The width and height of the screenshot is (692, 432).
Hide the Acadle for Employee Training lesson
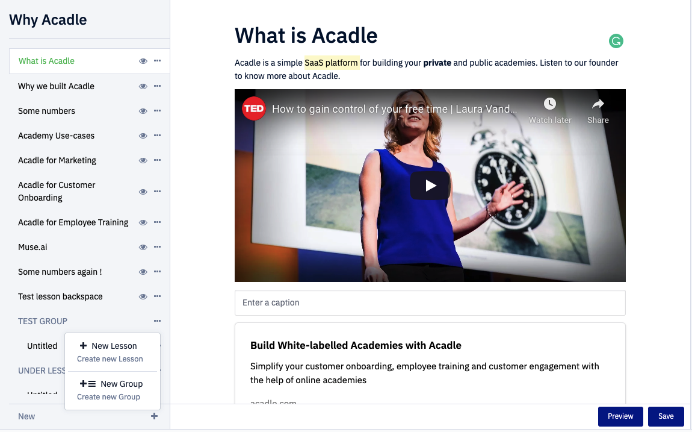[x=143, y=222]
